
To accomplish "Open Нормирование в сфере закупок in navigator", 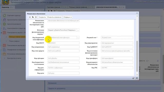I will 16,28.
